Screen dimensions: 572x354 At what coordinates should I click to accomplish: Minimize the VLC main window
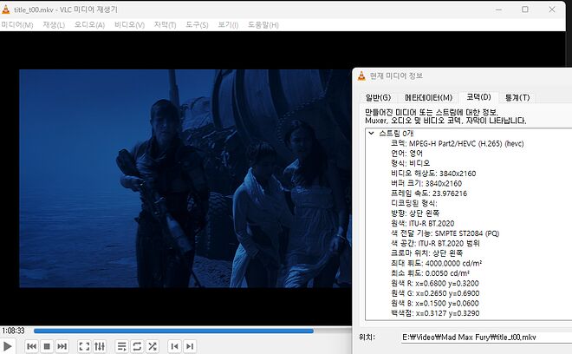pyautogui.click(x=498, y=10)
